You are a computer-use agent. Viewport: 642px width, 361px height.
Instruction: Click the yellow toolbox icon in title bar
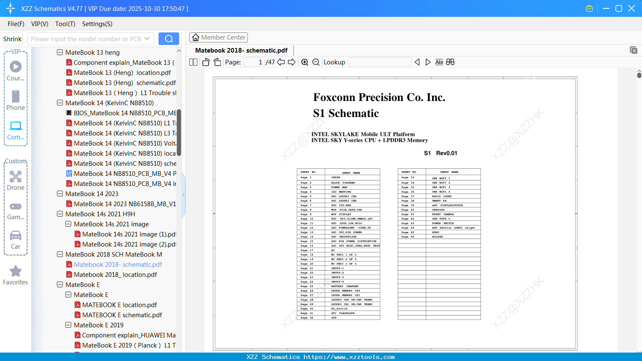click(x=589, y=8)
